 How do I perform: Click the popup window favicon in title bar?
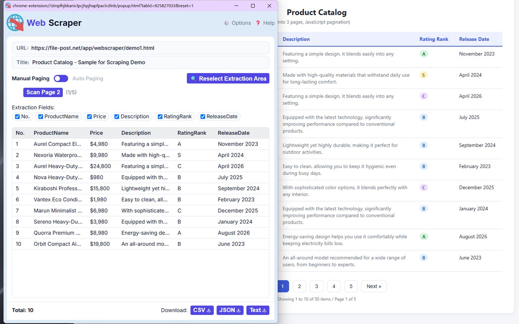8,6
